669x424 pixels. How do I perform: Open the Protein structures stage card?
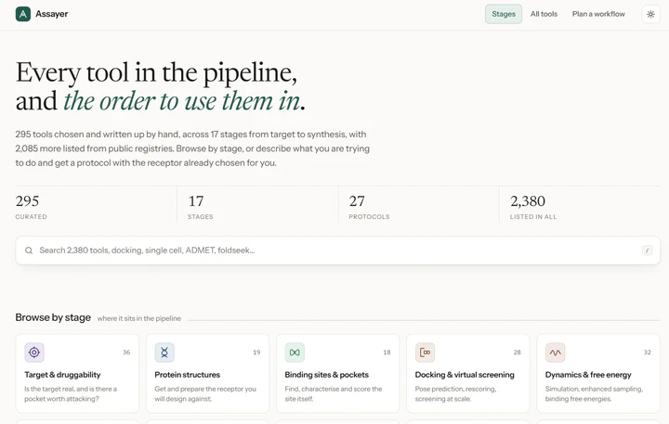207,373
